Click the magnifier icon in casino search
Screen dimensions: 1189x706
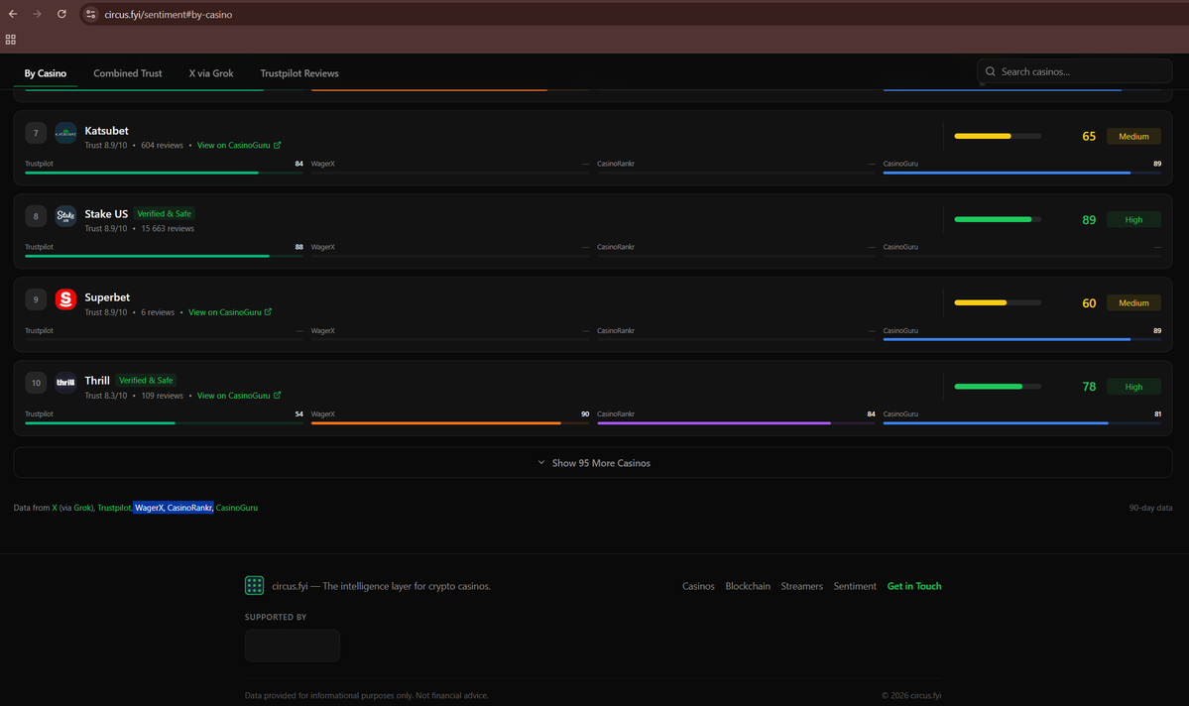(x=990, y=71)
